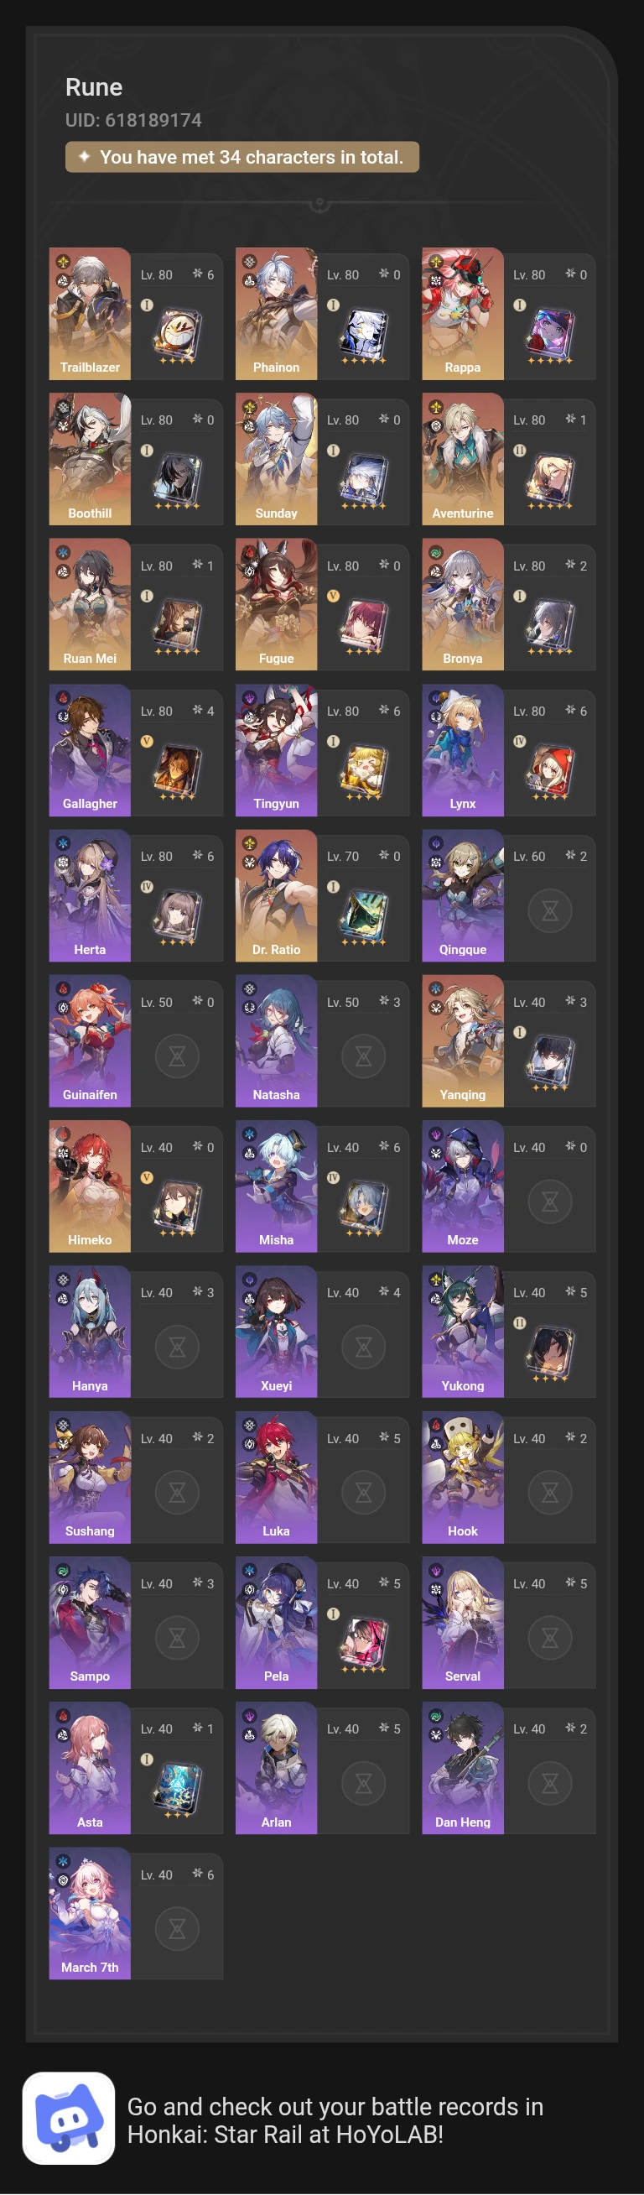This screenshot has height=2195, width=644.
Task: Click the Gallagher character portrait
Action: pos(90,750)
